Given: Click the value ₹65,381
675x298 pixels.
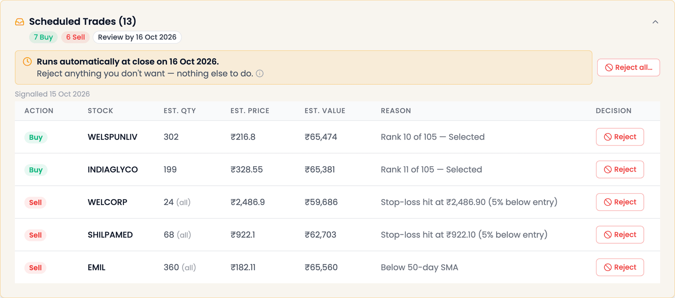Looking at the screenshot, I should (320, 170).
